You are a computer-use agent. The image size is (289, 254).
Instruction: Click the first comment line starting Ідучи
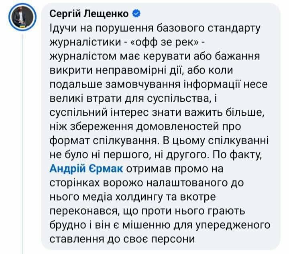pyautogui.click(x=155, y=29)
